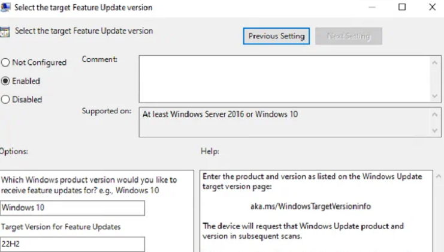This screenshot has height=252, width=444.
Task: Click the policy setting icon beside the heading
Action: click(5, 32)
